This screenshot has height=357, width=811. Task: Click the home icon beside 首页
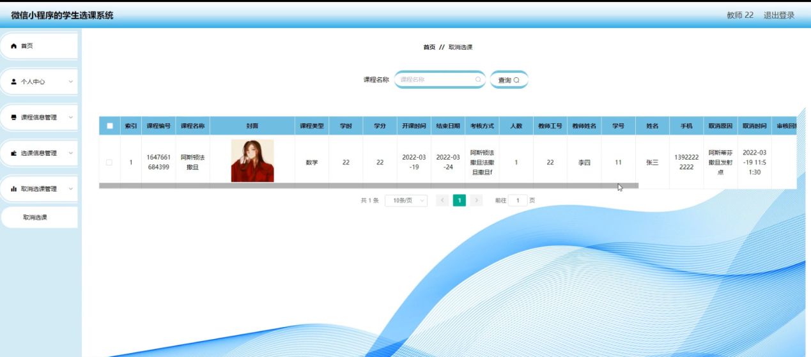[13, 46]
